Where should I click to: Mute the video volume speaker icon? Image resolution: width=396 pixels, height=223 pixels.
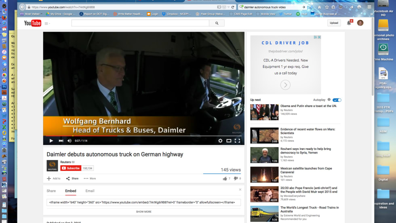70,141
